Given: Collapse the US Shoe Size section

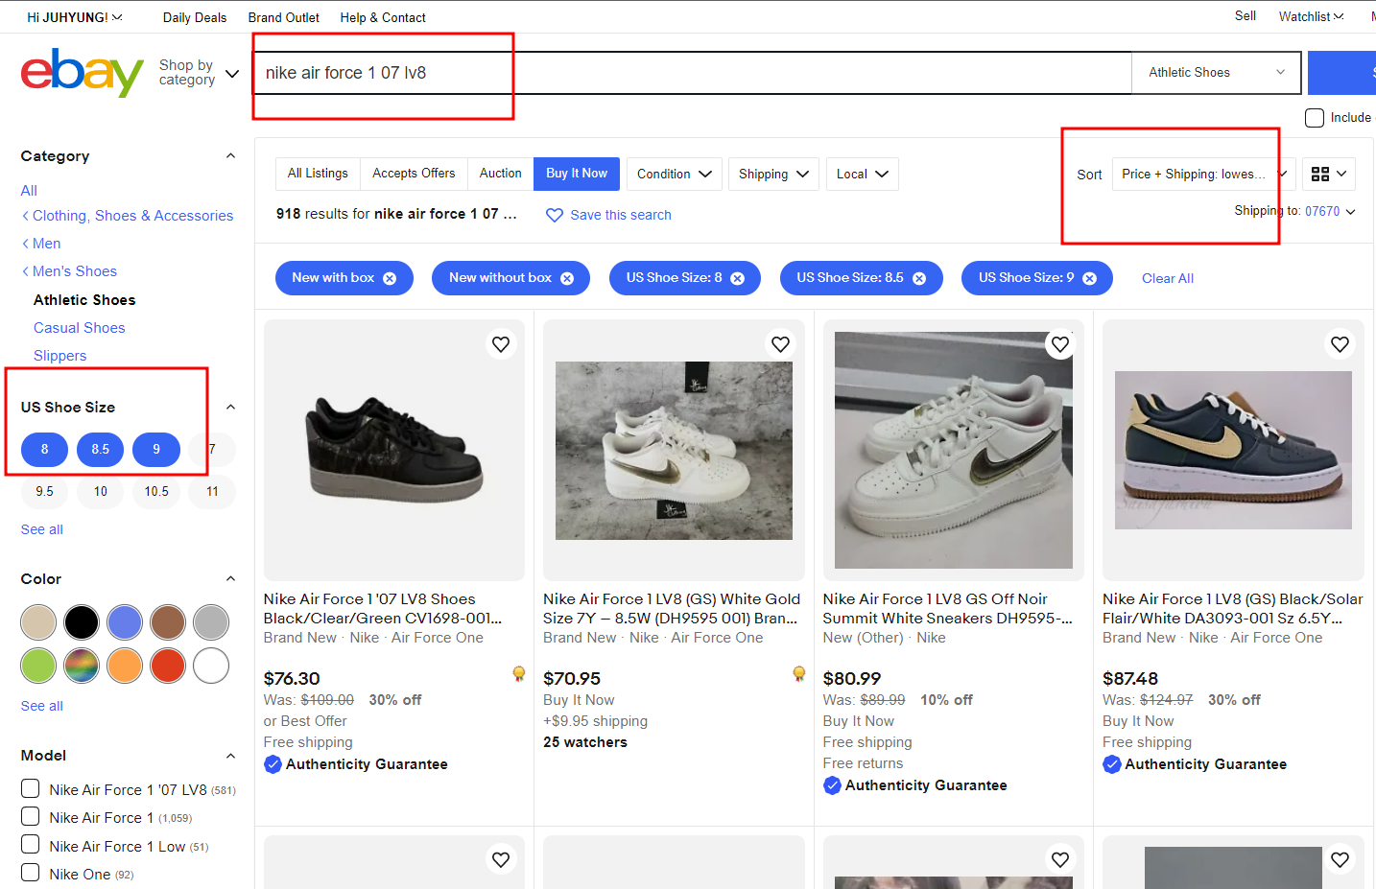Looking at the screenshot, I should (x=230, y=408).
